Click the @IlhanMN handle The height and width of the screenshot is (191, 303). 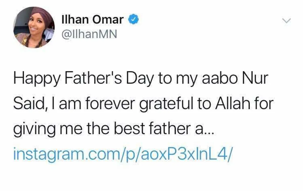[89, 34]
